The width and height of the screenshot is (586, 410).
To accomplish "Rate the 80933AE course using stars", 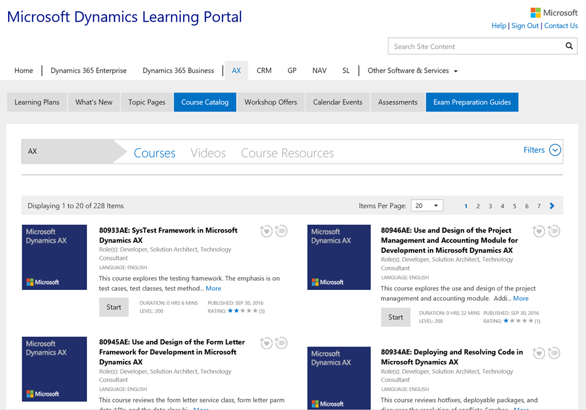I will pyautogui.click(x=243, y=311).
